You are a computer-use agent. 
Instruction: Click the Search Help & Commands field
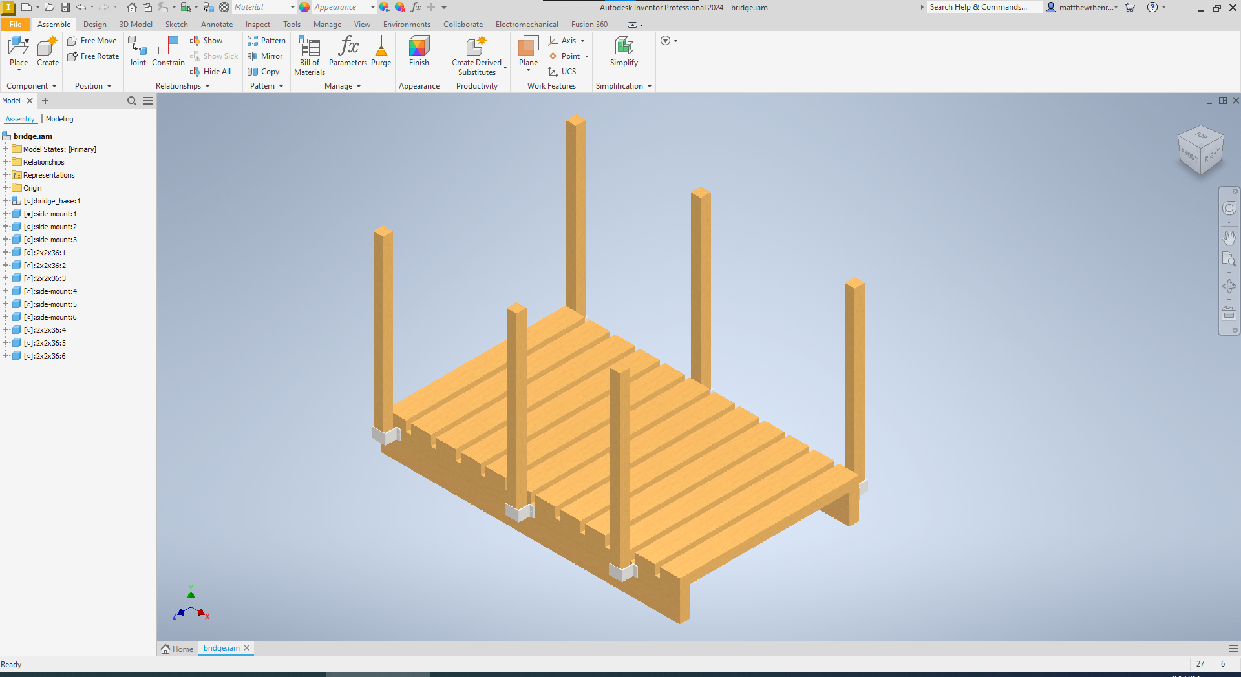[984, 7]
